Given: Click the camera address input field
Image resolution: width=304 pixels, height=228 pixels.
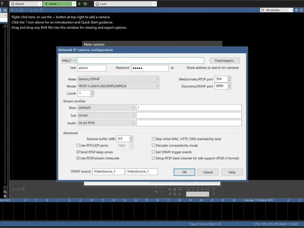Looking at the screenshot, I should [140, 60].
